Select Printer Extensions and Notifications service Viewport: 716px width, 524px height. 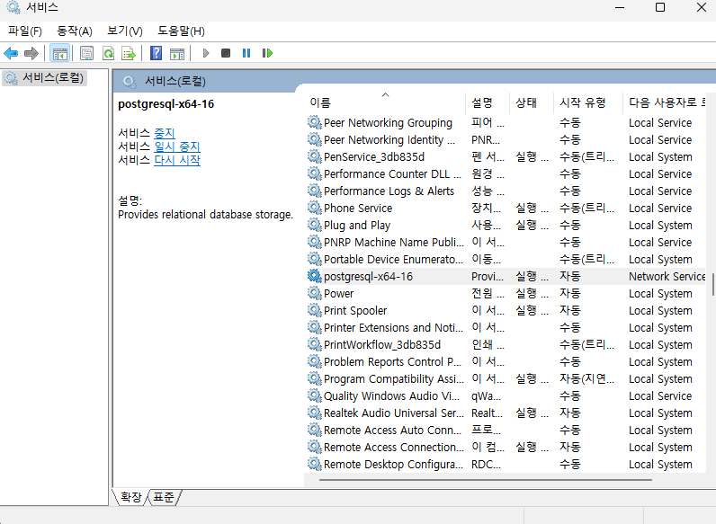point(506,327)
